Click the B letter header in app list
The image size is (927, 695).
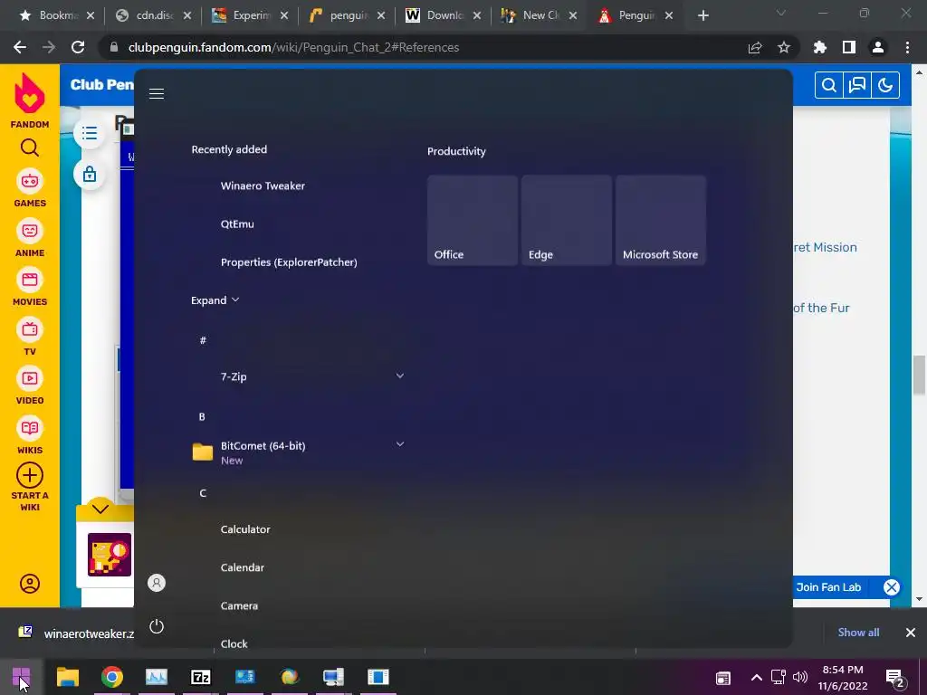coord(202,416)
